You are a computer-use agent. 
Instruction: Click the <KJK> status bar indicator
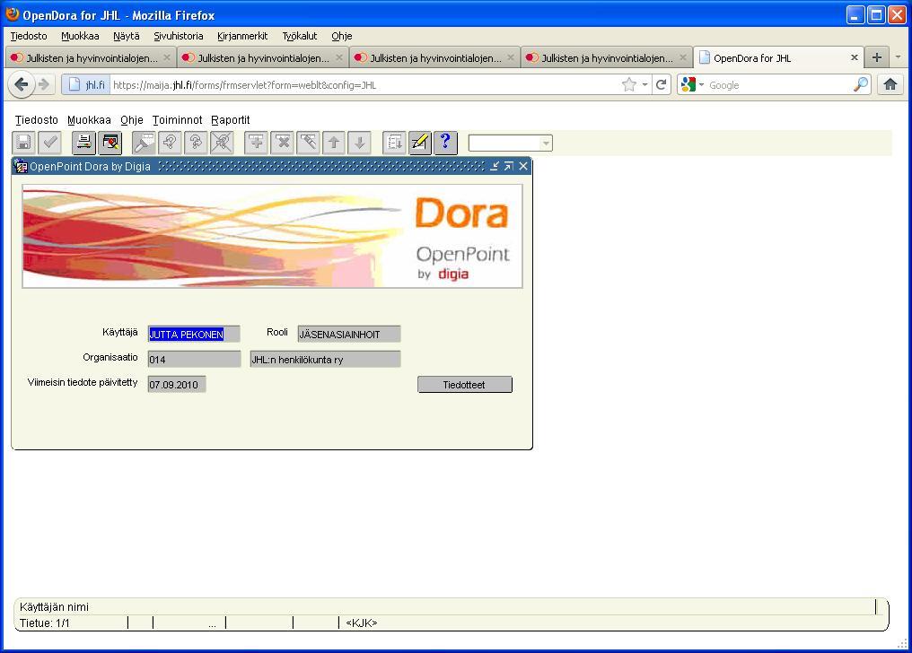(x=361, y=623)
